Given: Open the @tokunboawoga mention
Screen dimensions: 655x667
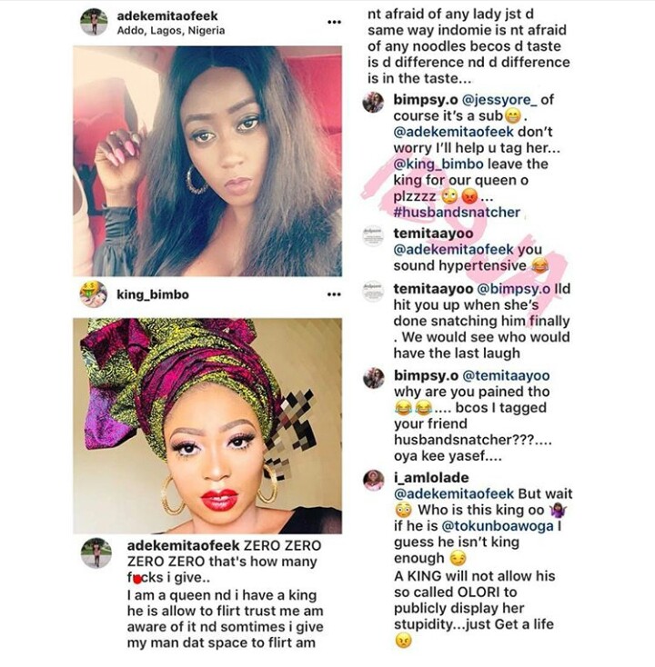Looking at the screenshot, I should (x=498, y=526).
